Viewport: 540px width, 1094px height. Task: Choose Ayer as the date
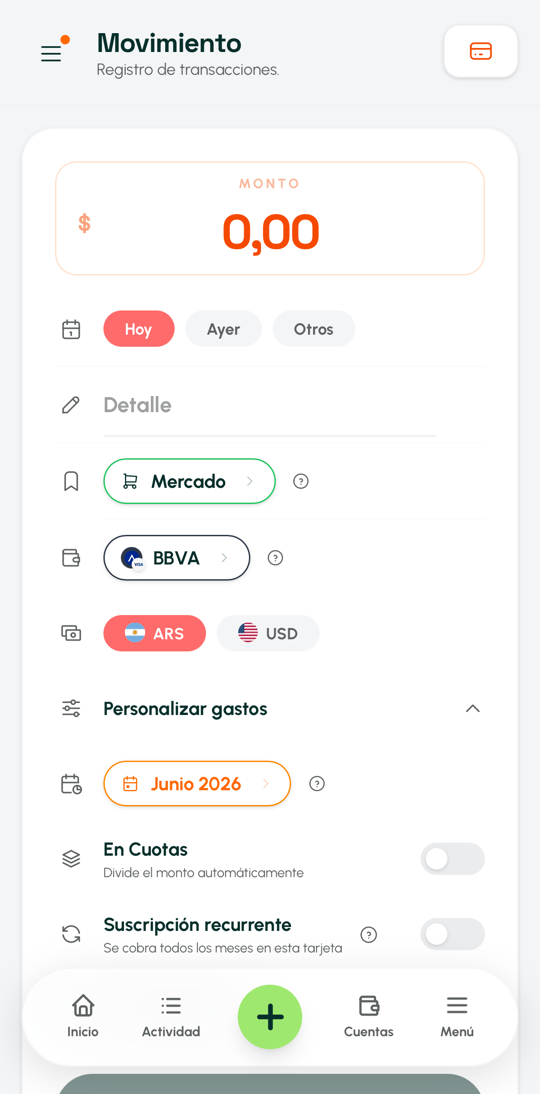click(223, 329)
